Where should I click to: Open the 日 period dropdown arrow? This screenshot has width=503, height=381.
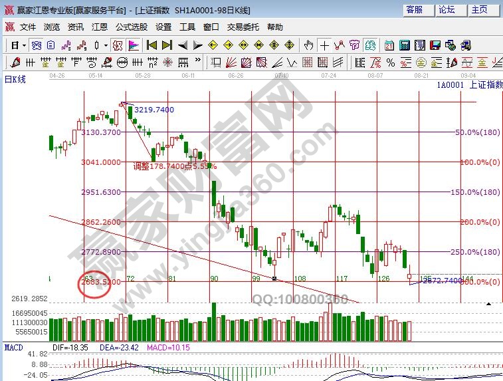24,45
